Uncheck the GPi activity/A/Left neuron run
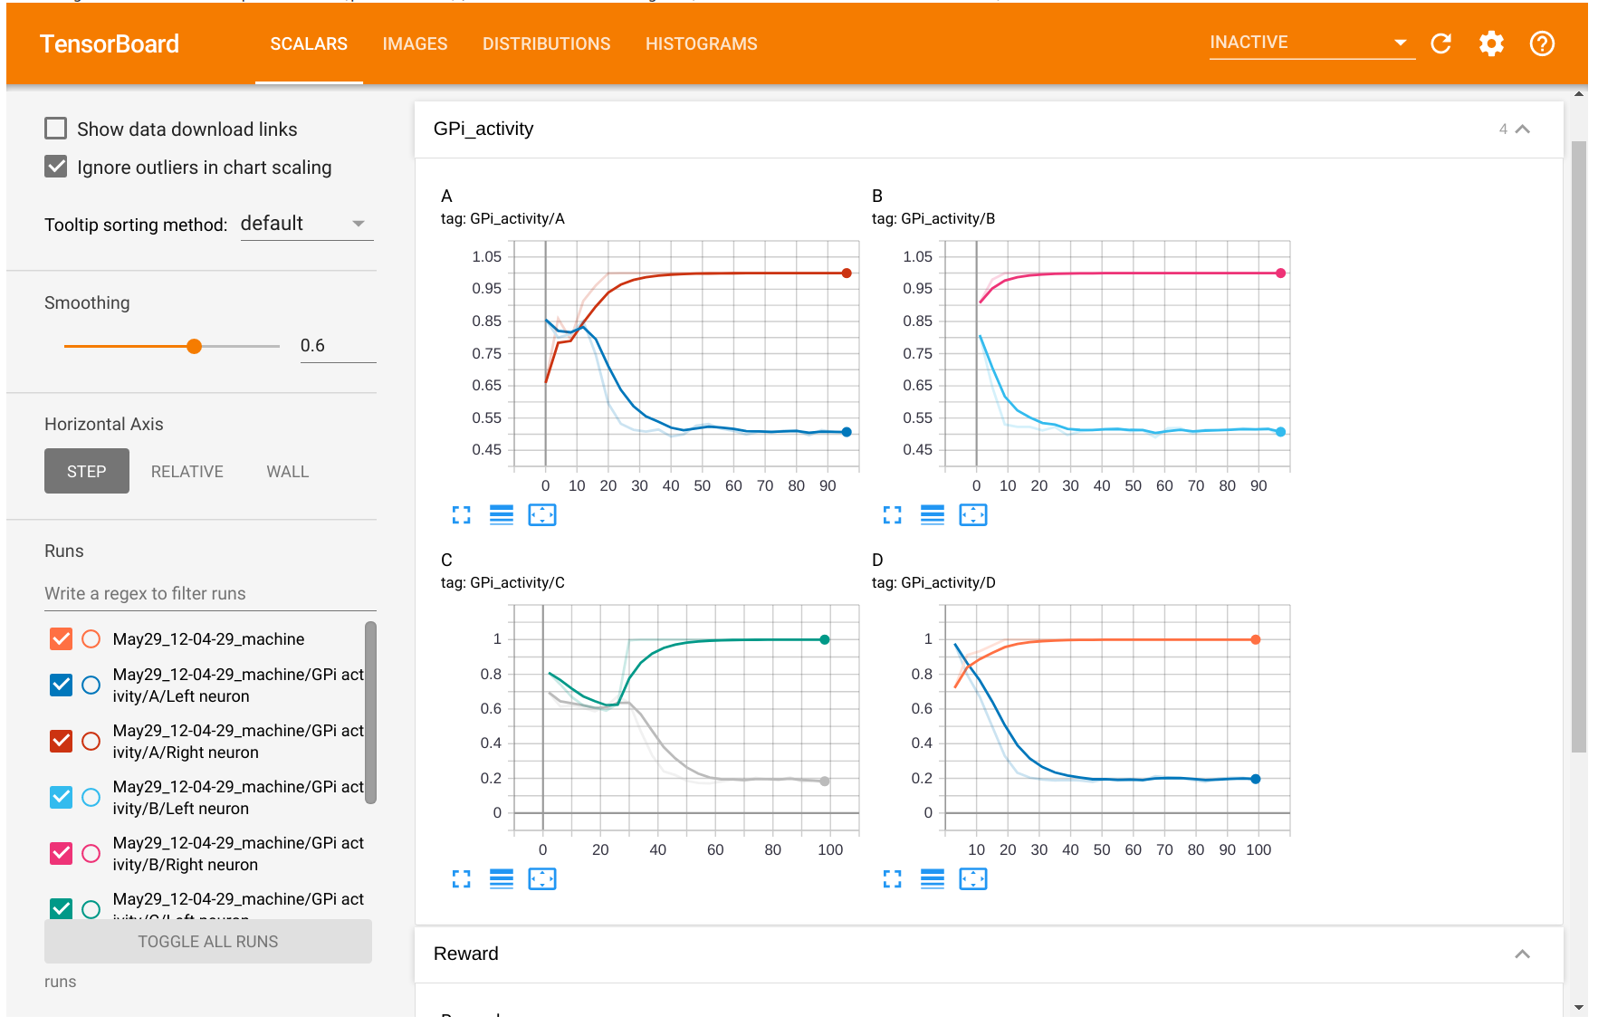Image resolution: width=1598 pixels, height=1026 pixels. pyautogui.click(x=61, y=686)
